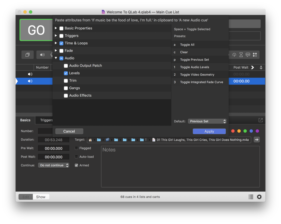The width and height of the screenshot is (281, 224).
Task: Choose the green cue color swatch
Action: (245, 131)
